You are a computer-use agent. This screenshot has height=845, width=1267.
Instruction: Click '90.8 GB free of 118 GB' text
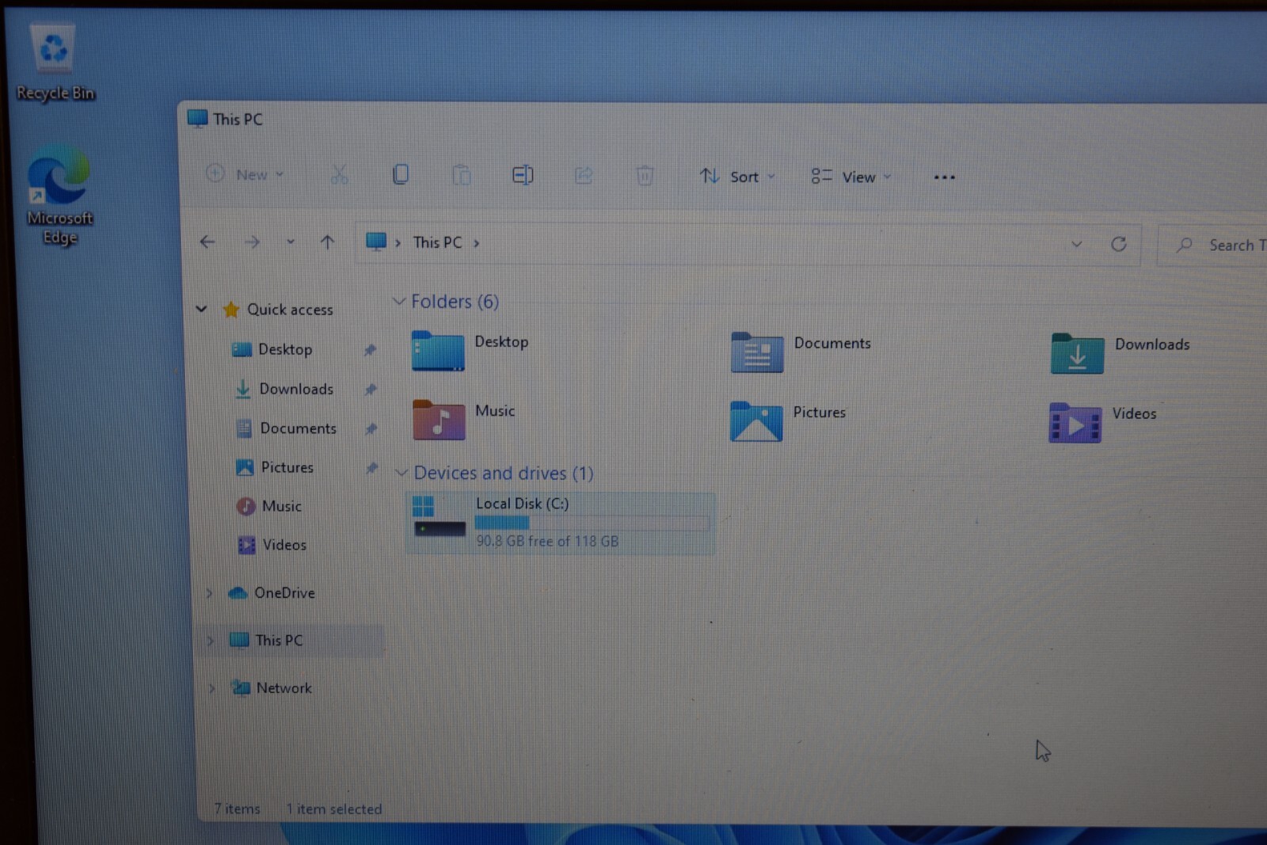(547, 542)
